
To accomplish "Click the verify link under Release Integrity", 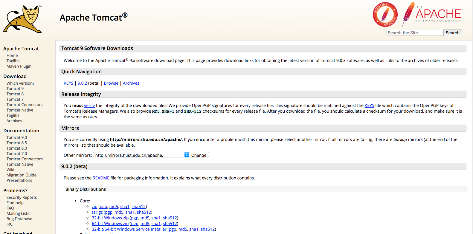I will [x=89, y=106].
